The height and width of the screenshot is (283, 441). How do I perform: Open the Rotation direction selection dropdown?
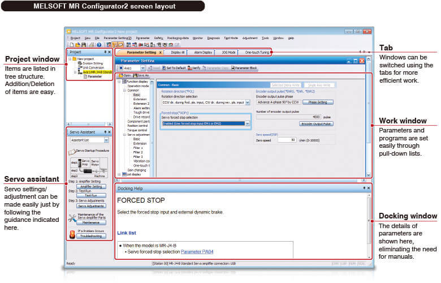tap(248, 102)
